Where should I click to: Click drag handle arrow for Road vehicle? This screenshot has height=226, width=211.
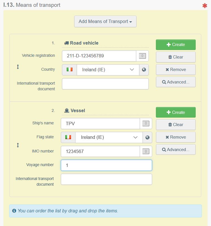click(x=18, y=67)
